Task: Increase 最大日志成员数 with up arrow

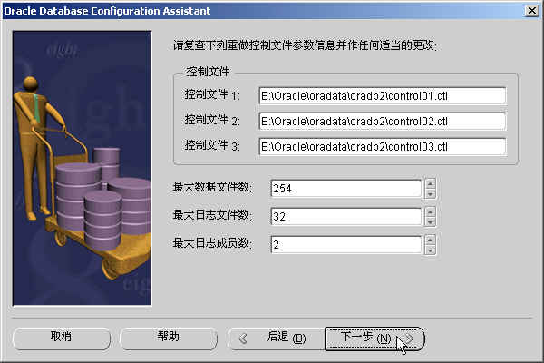Action: tap(430, 240)
